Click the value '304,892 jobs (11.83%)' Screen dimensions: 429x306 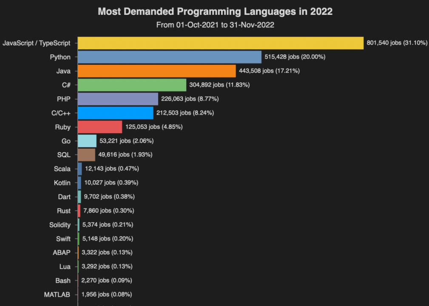(x=219, y=85)
